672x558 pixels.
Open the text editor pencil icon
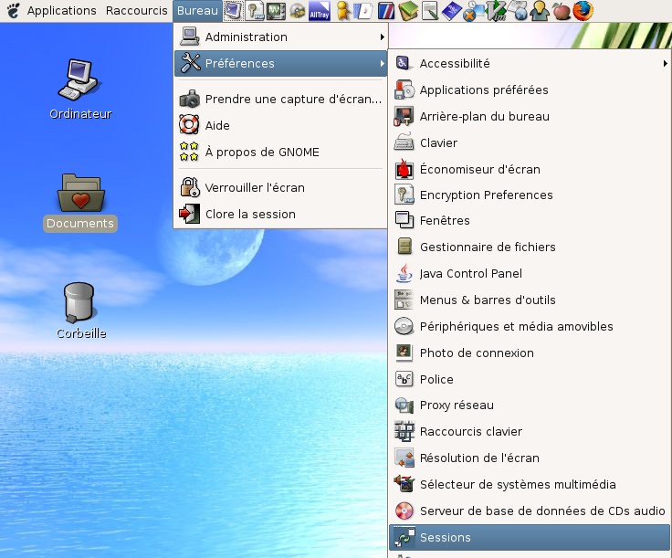point(429,11)
